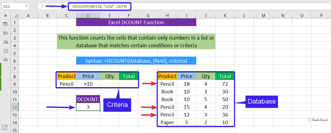Click the collapse arrow on green left edge tab
This screenshot has height=133, width=331.
tap(1, 77)
